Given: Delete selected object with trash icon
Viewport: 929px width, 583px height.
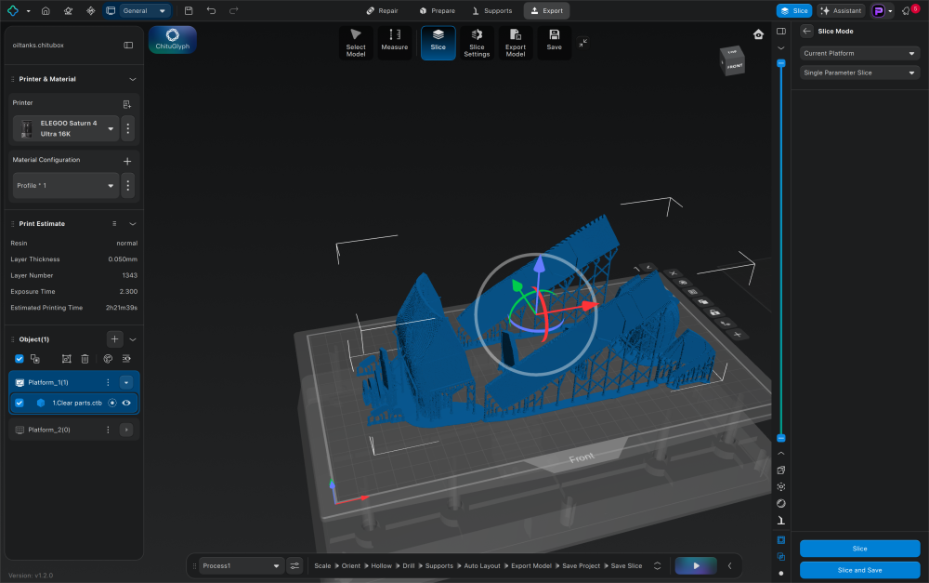Looking at the screenshot, I should (x=85, y=359).
